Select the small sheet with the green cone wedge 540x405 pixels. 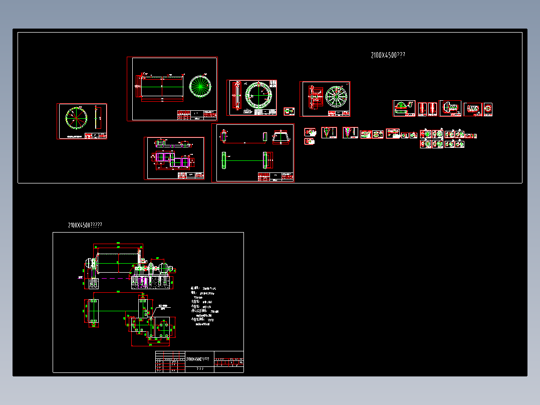(329, 133)
